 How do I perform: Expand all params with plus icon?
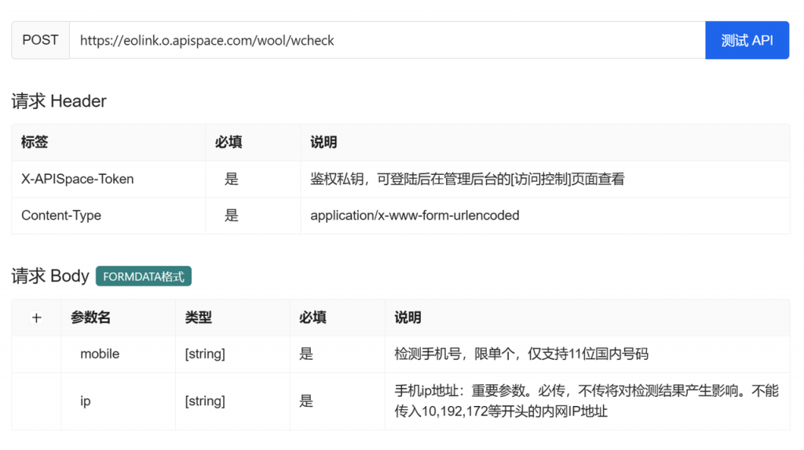point(36,318)
